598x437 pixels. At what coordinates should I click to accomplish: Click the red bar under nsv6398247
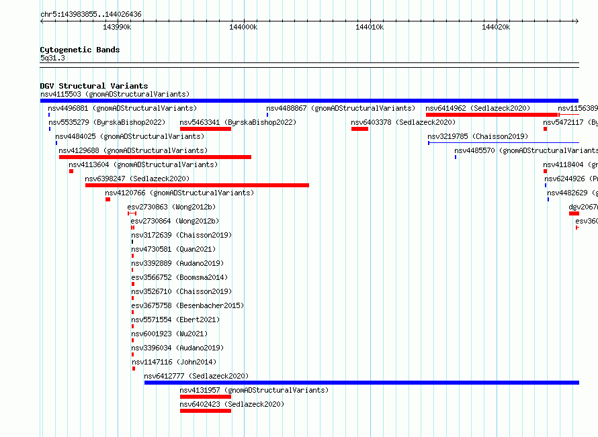197,185
